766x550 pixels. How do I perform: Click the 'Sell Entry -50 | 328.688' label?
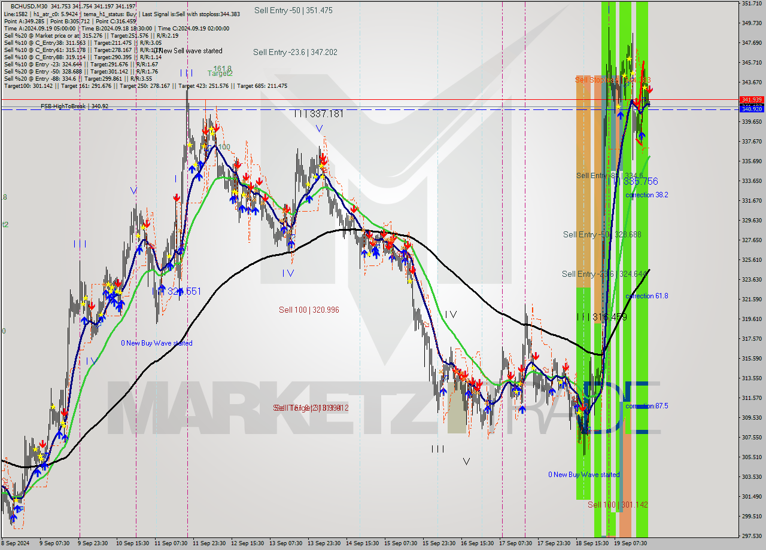pos(602,234)
